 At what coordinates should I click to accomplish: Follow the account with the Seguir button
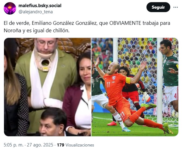click(158, 7)
